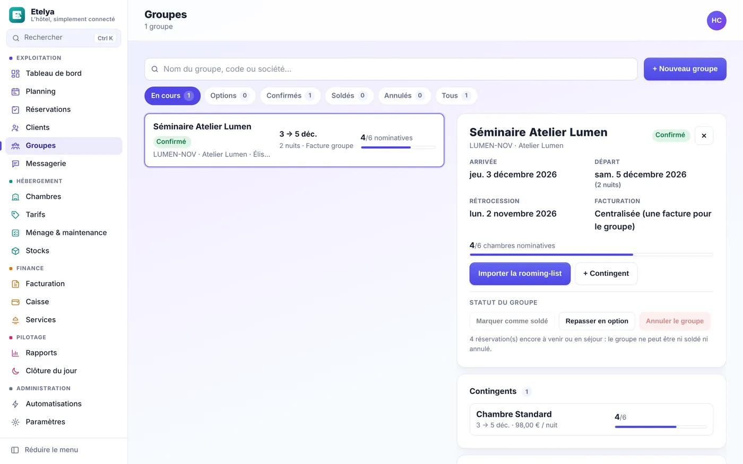The image size is (743, 464).
Task: Click Annuler le groupe button
Action: pos(675,321)
